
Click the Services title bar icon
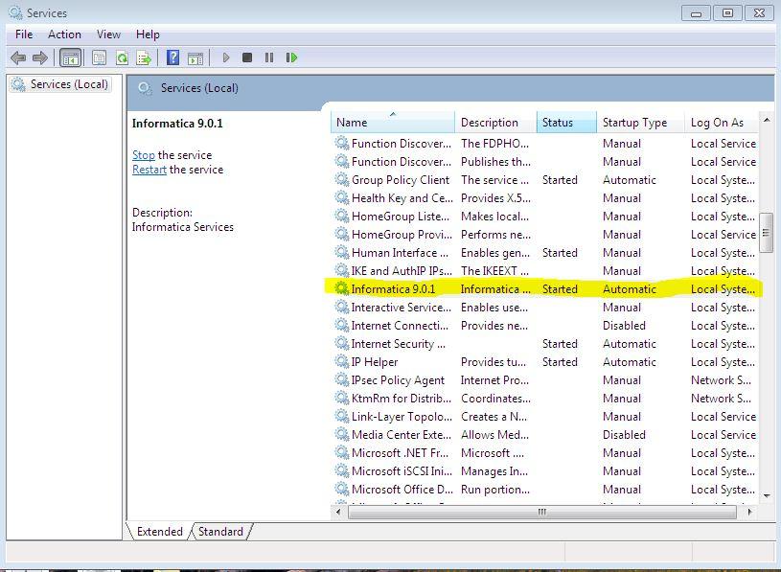[x=15, y=12]
